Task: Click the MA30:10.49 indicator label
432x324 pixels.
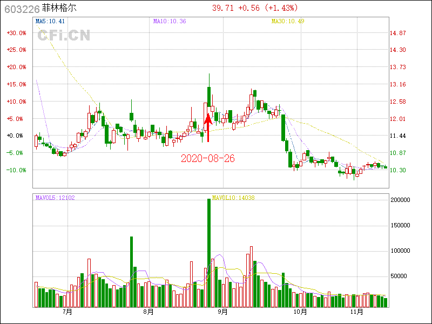Action: (x=288, y=21)
